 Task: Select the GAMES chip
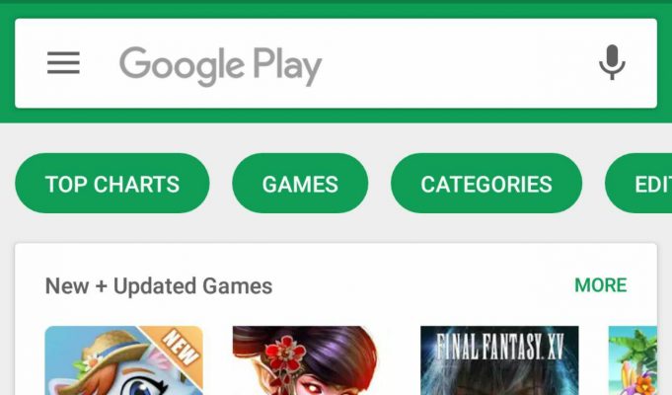[300, 184]
